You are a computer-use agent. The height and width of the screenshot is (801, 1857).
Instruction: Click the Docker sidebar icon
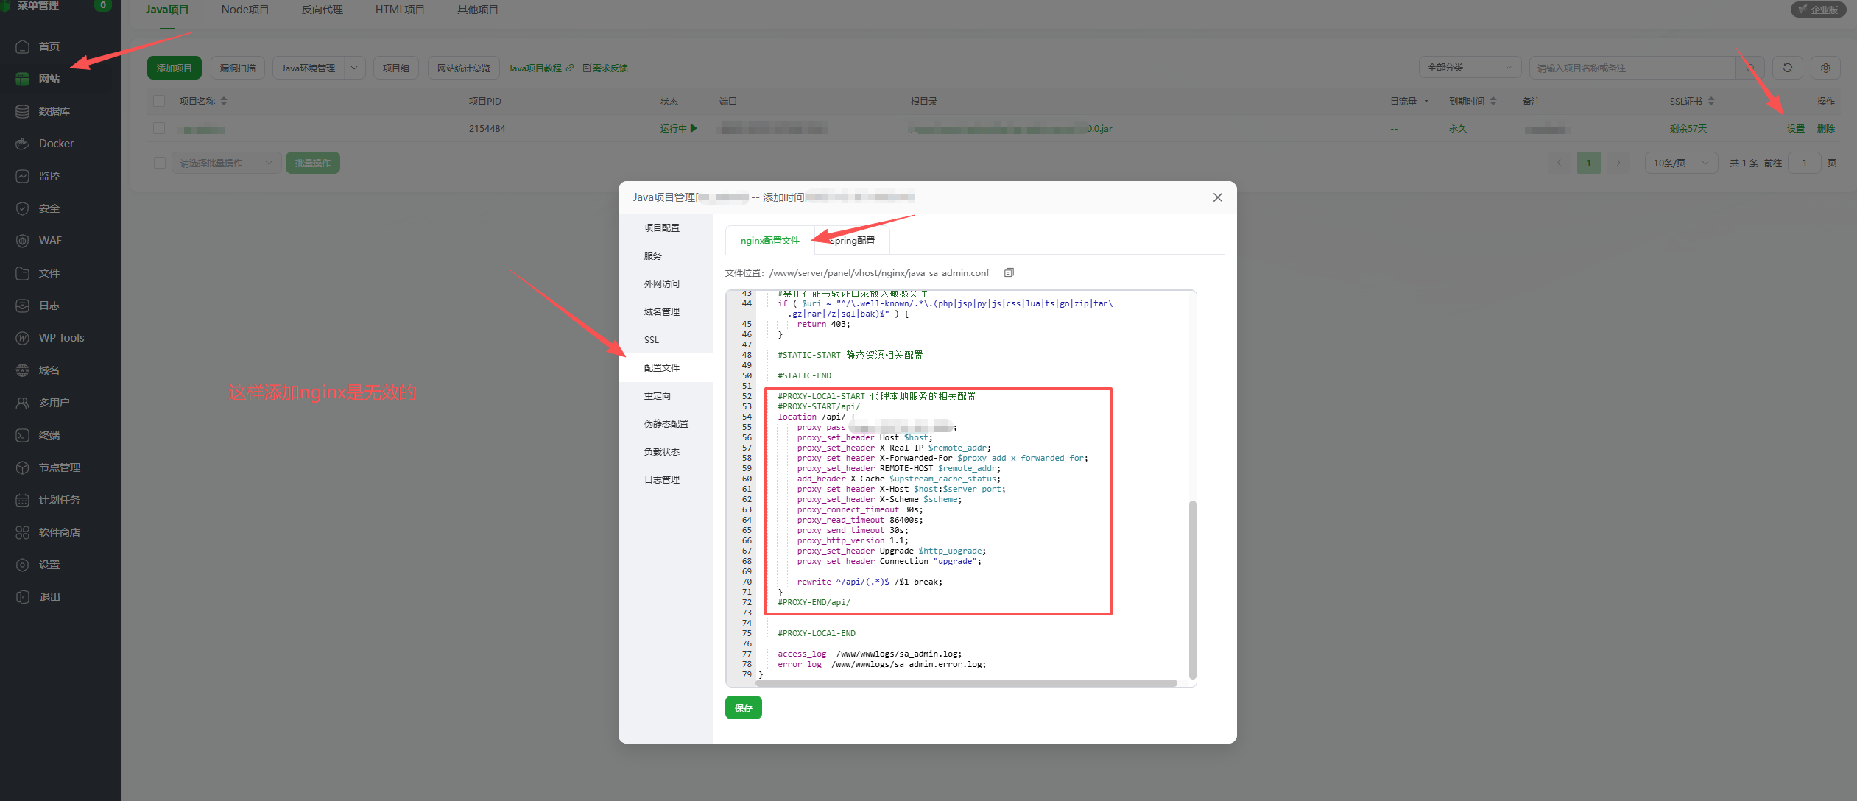(22, 144)
